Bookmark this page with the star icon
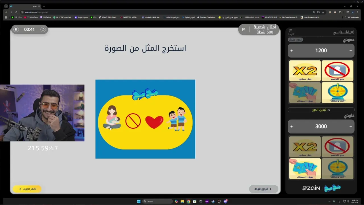This screenshot has width=364, height=205. [x=323, y=12]
